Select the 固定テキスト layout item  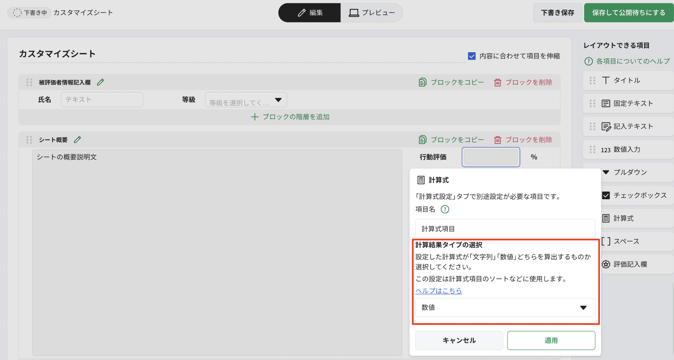628,103
